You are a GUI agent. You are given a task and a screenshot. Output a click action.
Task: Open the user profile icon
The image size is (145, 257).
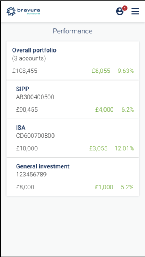[120, 11]
